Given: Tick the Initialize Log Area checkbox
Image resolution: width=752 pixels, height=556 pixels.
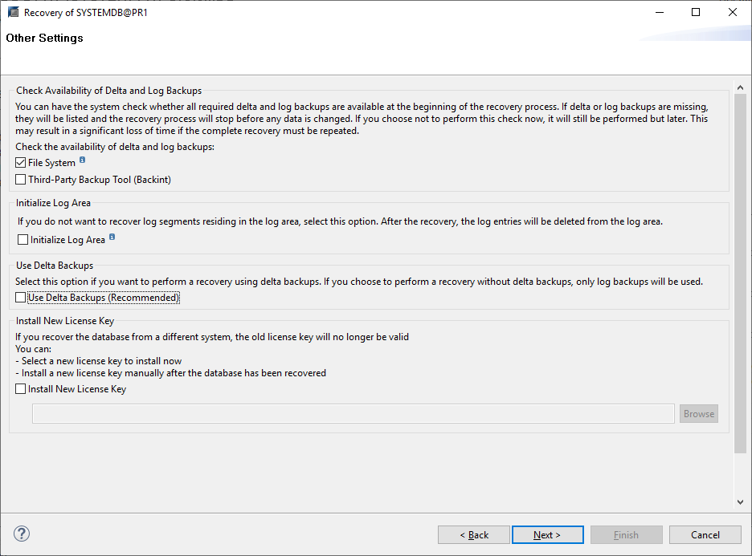Looking at the screenshot, I should 23,240.
